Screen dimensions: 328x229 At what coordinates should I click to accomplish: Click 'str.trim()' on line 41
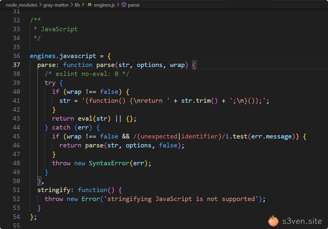click(199, 101)
